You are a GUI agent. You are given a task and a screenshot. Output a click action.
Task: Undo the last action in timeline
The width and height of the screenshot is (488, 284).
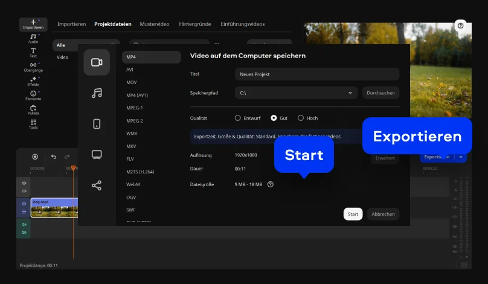click(x=54, y=157)
